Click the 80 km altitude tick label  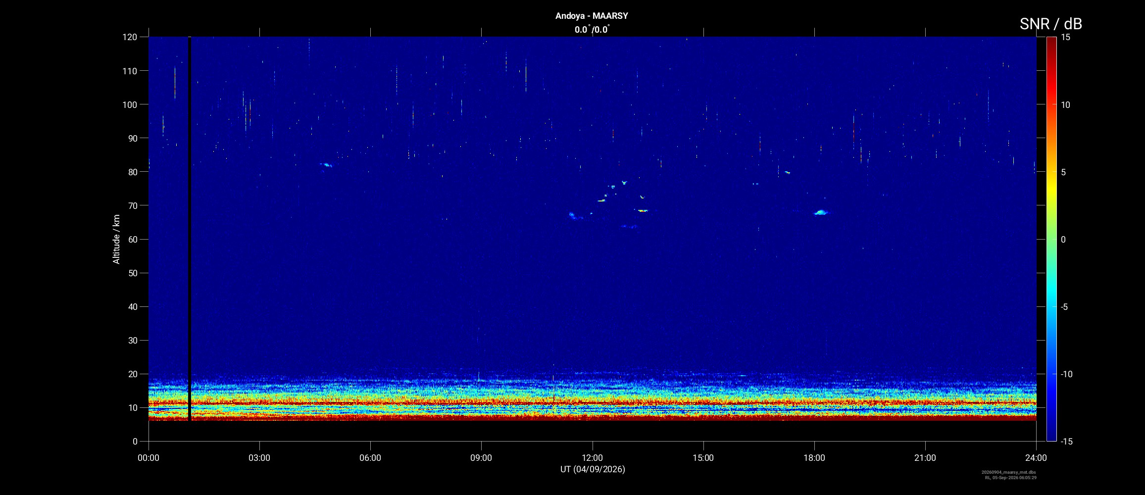133,172
